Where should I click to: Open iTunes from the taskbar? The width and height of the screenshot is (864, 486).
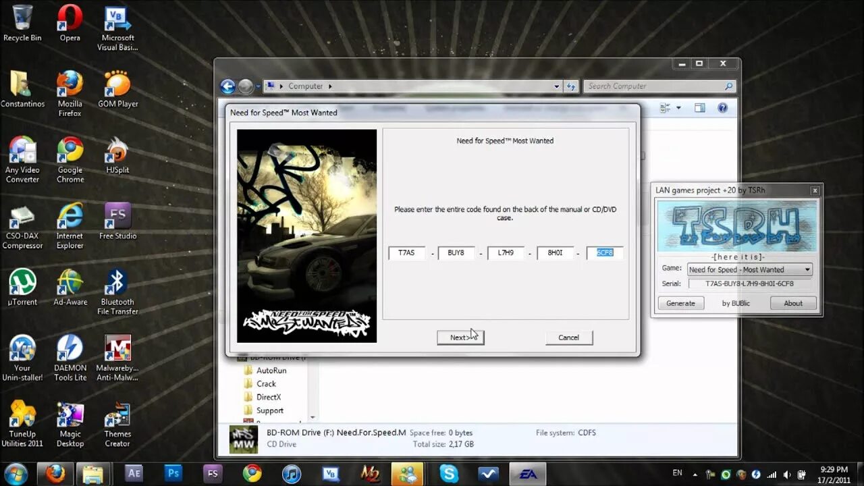(x=292, y=474)
